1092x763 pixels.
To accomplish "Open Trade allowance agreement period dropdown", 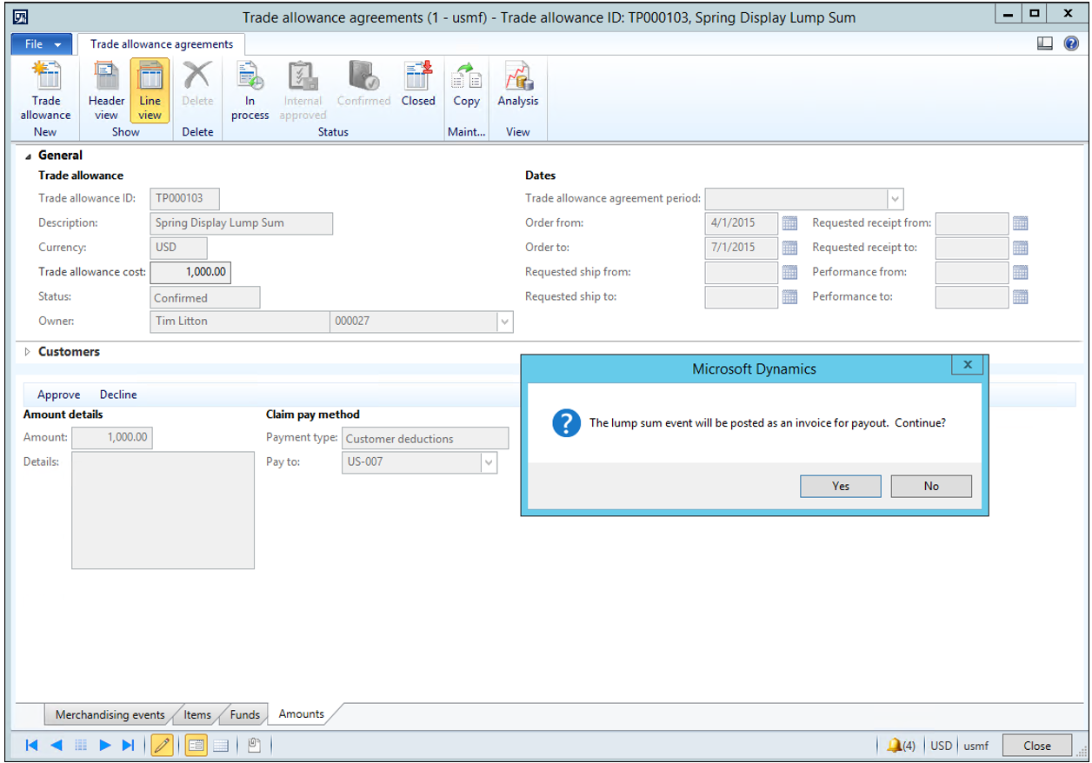I will coord(896,199).
